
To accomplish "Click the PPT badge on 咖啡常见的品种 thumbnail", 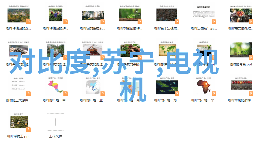I will [251, 93].
